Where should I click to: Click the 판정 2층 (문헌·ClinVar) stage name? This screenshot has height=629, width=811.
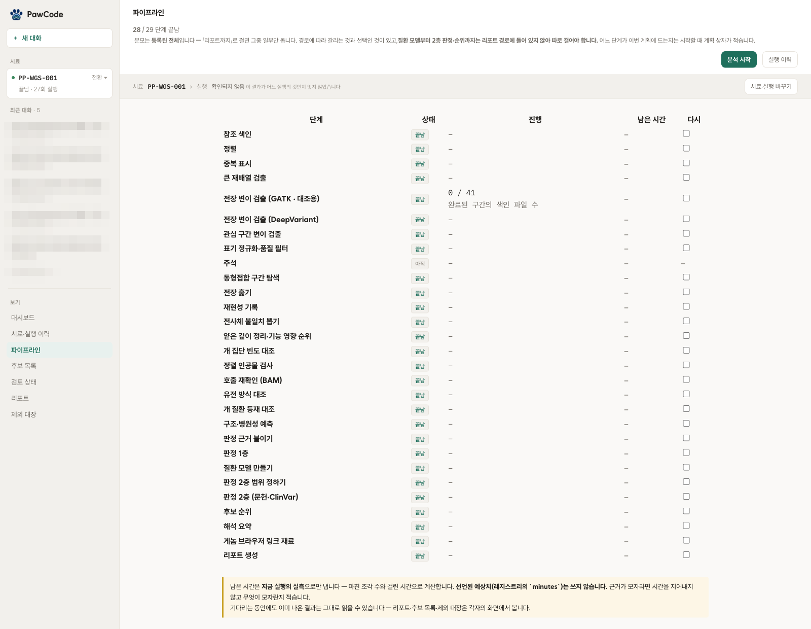261,497
